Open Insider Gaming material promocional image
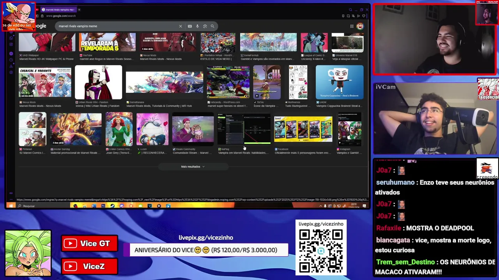The width and height of the screenshot is (499, 280). point(76,129)
